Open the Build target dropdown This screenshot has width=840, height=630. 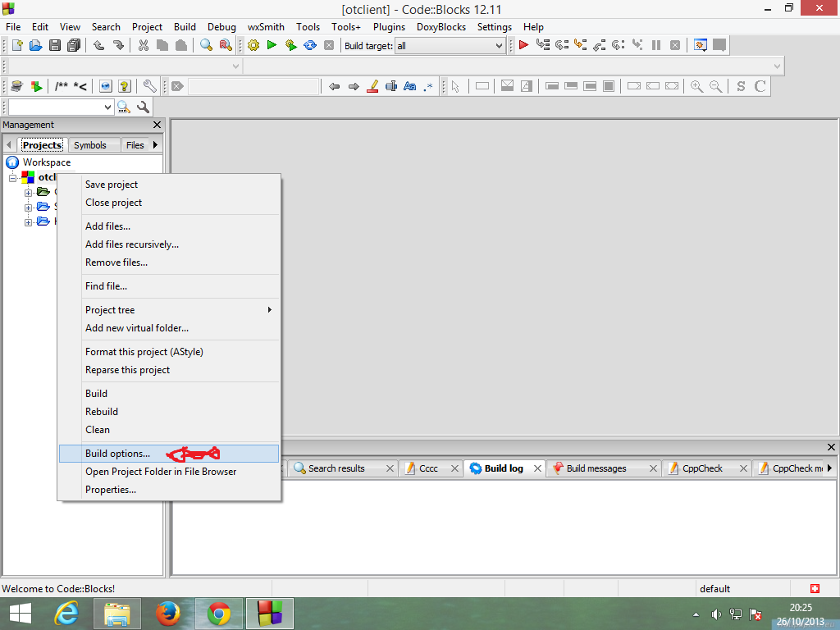pyautogui.click(x=499, y=46)
